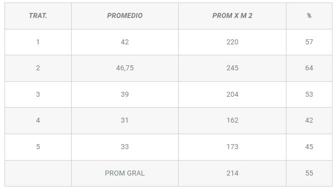Viewport: 336px width, 190px height.
Task: Click the cell showing 173
Action: tap(232, 147)
